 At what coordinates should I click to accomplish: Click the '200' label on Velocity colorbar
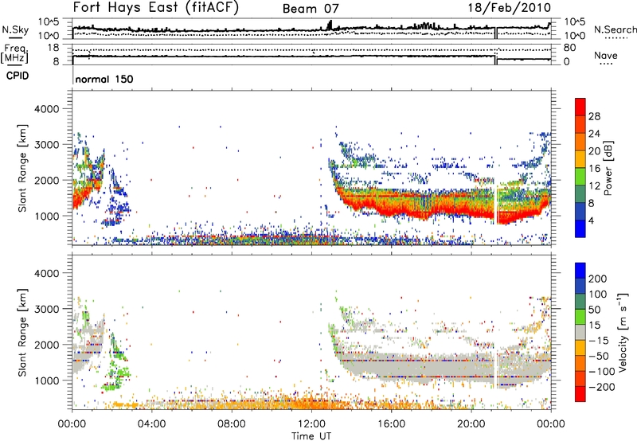coord(598,279)
